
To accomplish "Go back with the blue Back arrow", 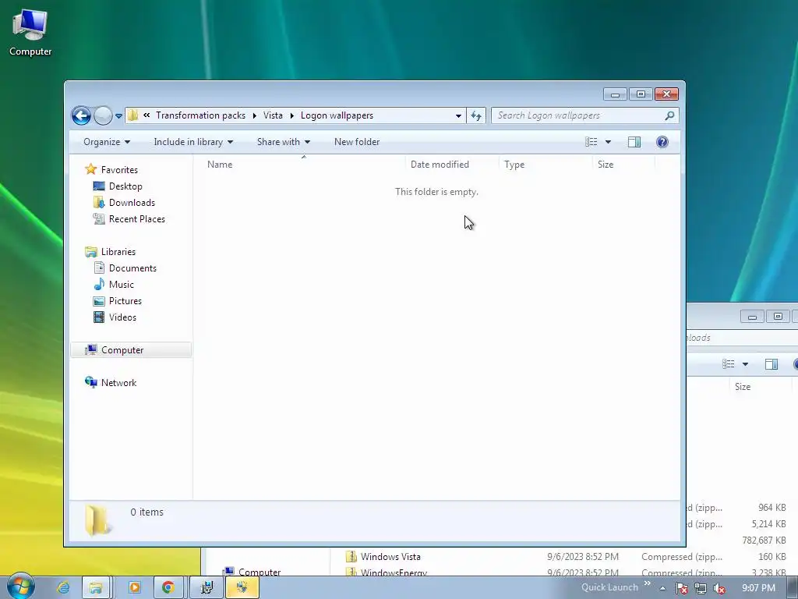I will tap(81, 115).
